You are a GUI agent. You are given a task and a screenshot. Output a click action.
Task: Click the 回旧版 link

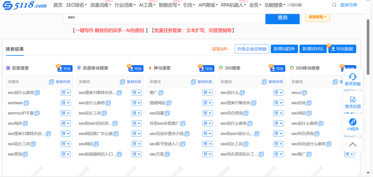(294, 5)
